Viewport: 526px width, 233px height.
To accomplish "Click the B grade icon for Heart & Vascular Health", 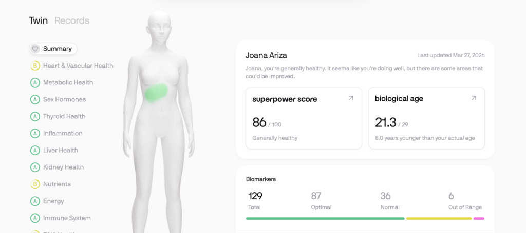I will pyautogui.click(x=35, y=66).
